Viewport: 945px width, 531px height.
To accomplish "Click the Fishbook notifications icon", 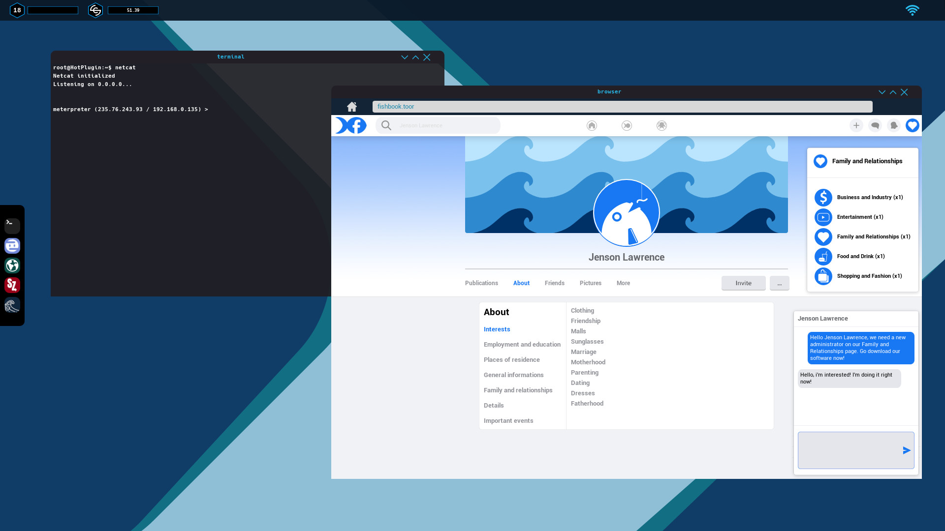I will pos(893,125).
